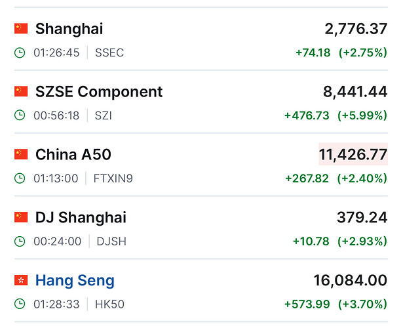Image resolution: width=403 pixels, height=328 pixels.
Task: Click the HK50 ticker symbol
Action: tap(110, 304)
